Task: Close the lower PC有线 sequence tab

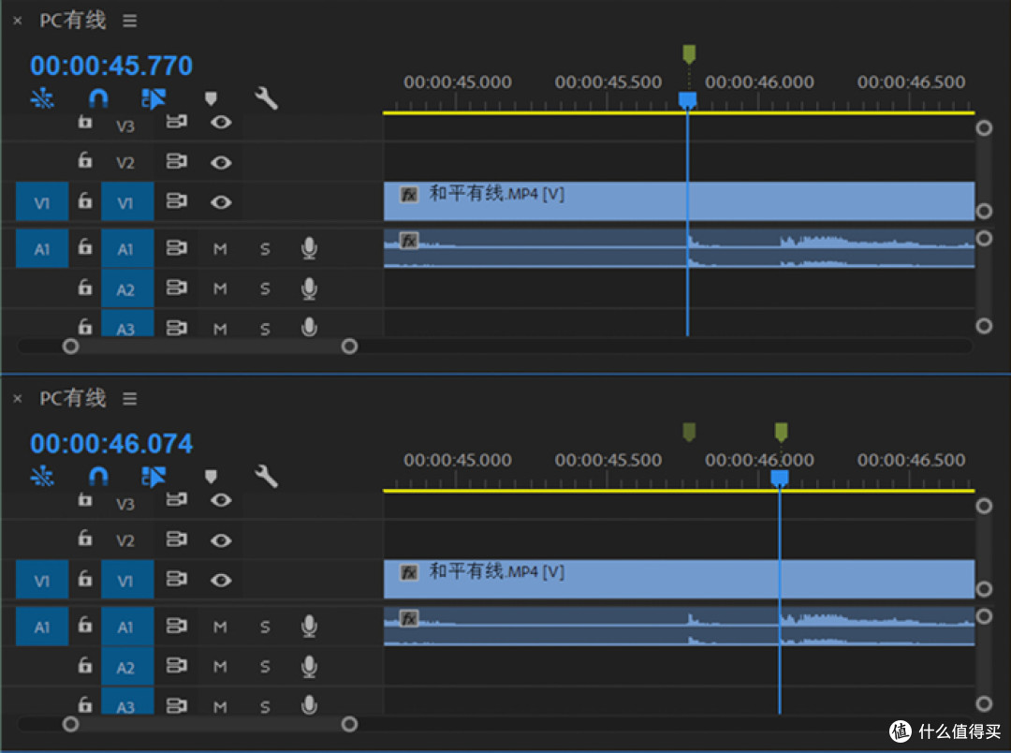Action: pyautogui.click(x=18, y=399)
